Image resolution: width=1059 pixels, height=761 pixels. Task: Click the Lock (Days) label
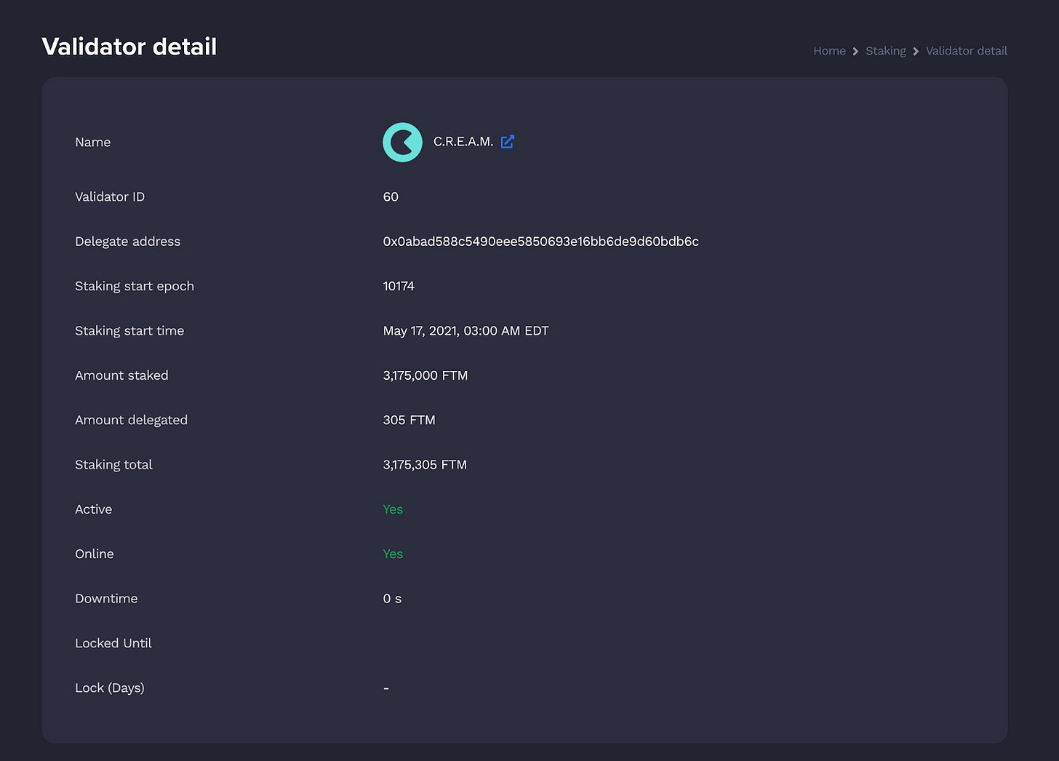pyautogui.click(x=110, y=688)
